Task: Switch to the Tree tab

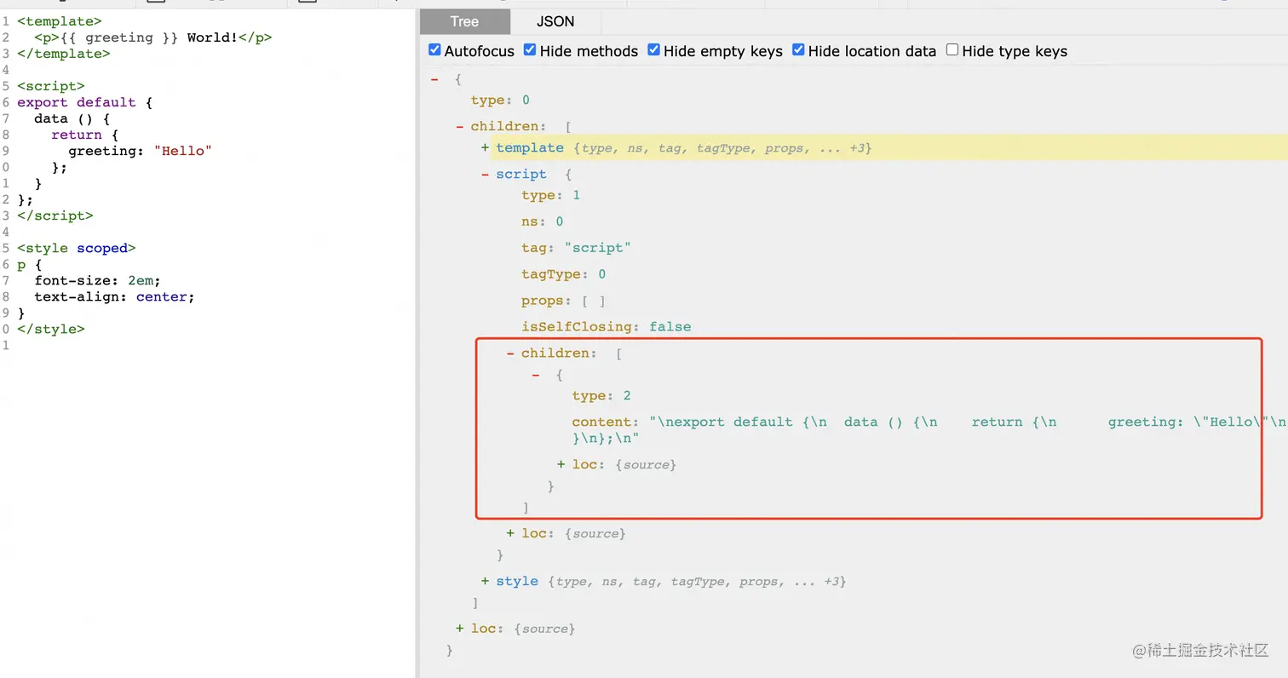Action: click(x=464, y=21)
